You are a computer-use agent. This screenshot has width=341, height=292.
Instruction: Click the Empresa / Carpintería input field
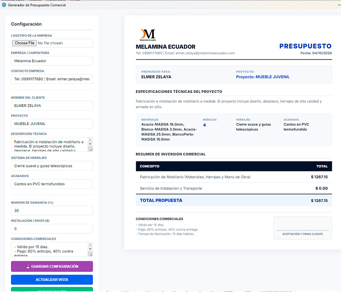click(x=52, y=61)
